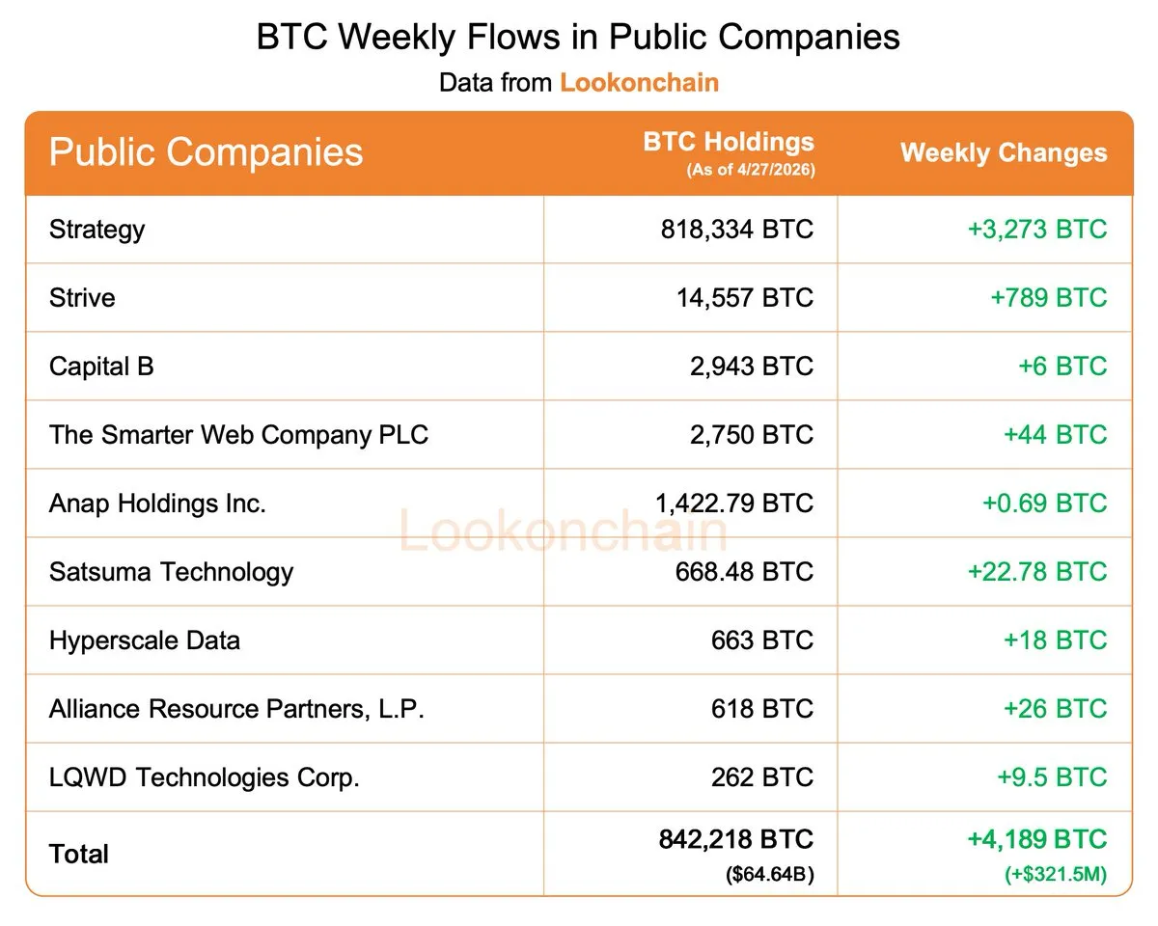Select the +$321.5M total value text
Image resolution: width=1158 pixels, height=926 pixels.
1054,876
